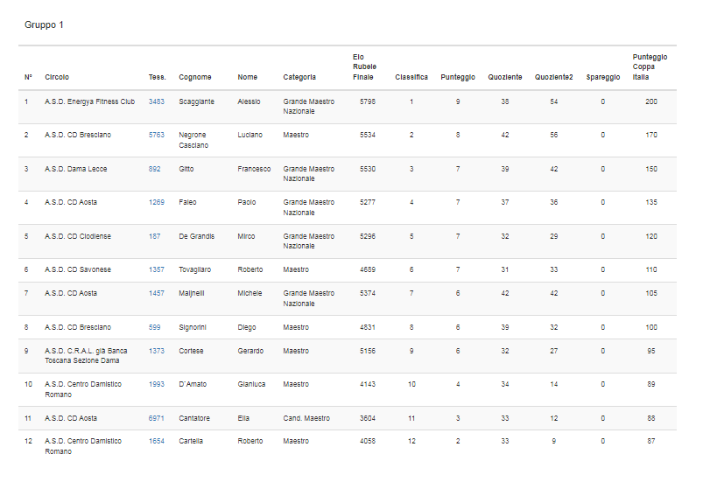Open the 1457 link for Maijnelli
The width and height of the screenshot is (703, 482).
click(x=157, y=293)
